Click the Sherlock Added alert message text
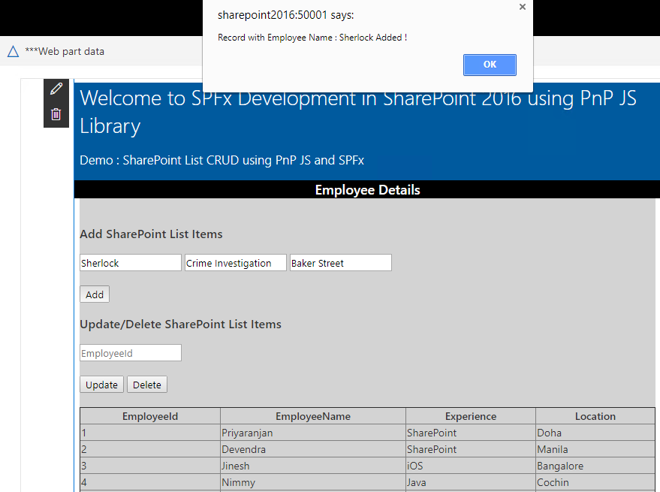This screenshot has width=660, height=492. pyautogui.click(x=312, y=38)
